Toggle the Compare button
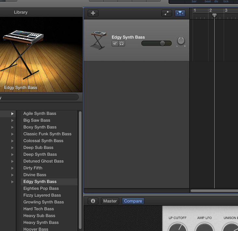The width and height of the screenshot is (238, 231). pos(133,201)
